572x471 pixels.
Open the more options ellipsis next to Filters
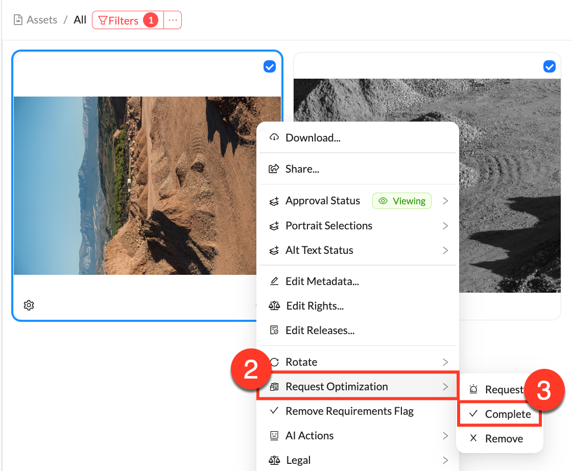[173, 20]
